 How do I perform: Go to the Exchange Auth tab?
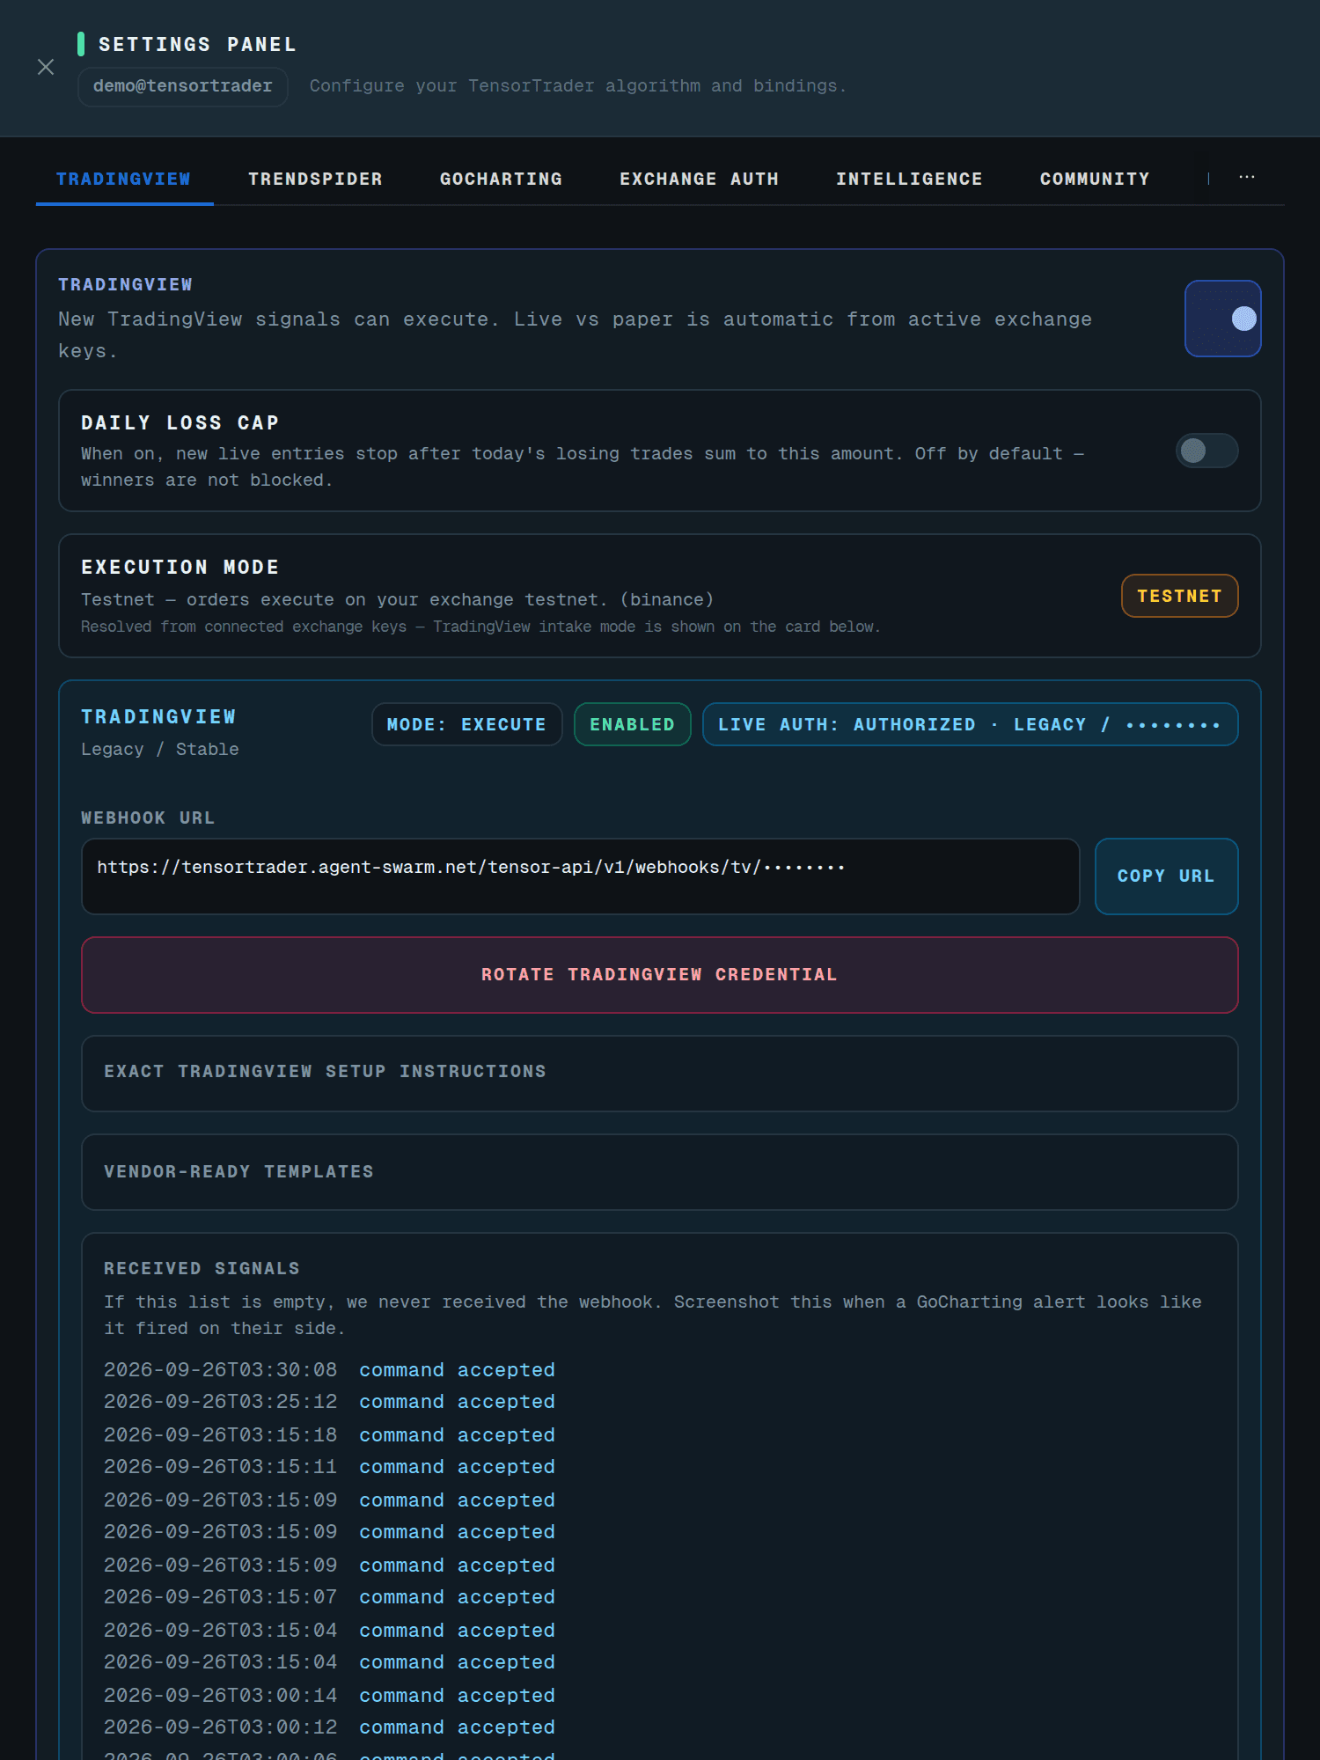(699, 179)
